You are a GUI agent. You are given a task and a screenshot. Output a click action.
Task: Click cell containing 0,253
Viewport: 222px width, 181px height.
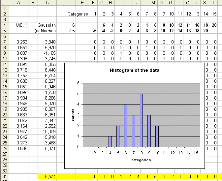coord(18,42)
